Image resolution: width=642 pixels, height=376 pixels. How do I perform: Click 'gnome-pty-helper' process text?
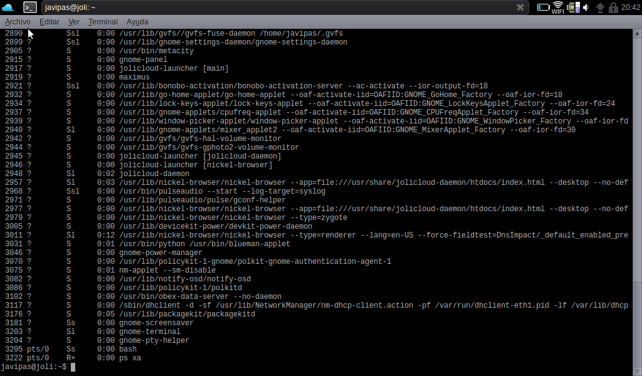tap(154, 340)
